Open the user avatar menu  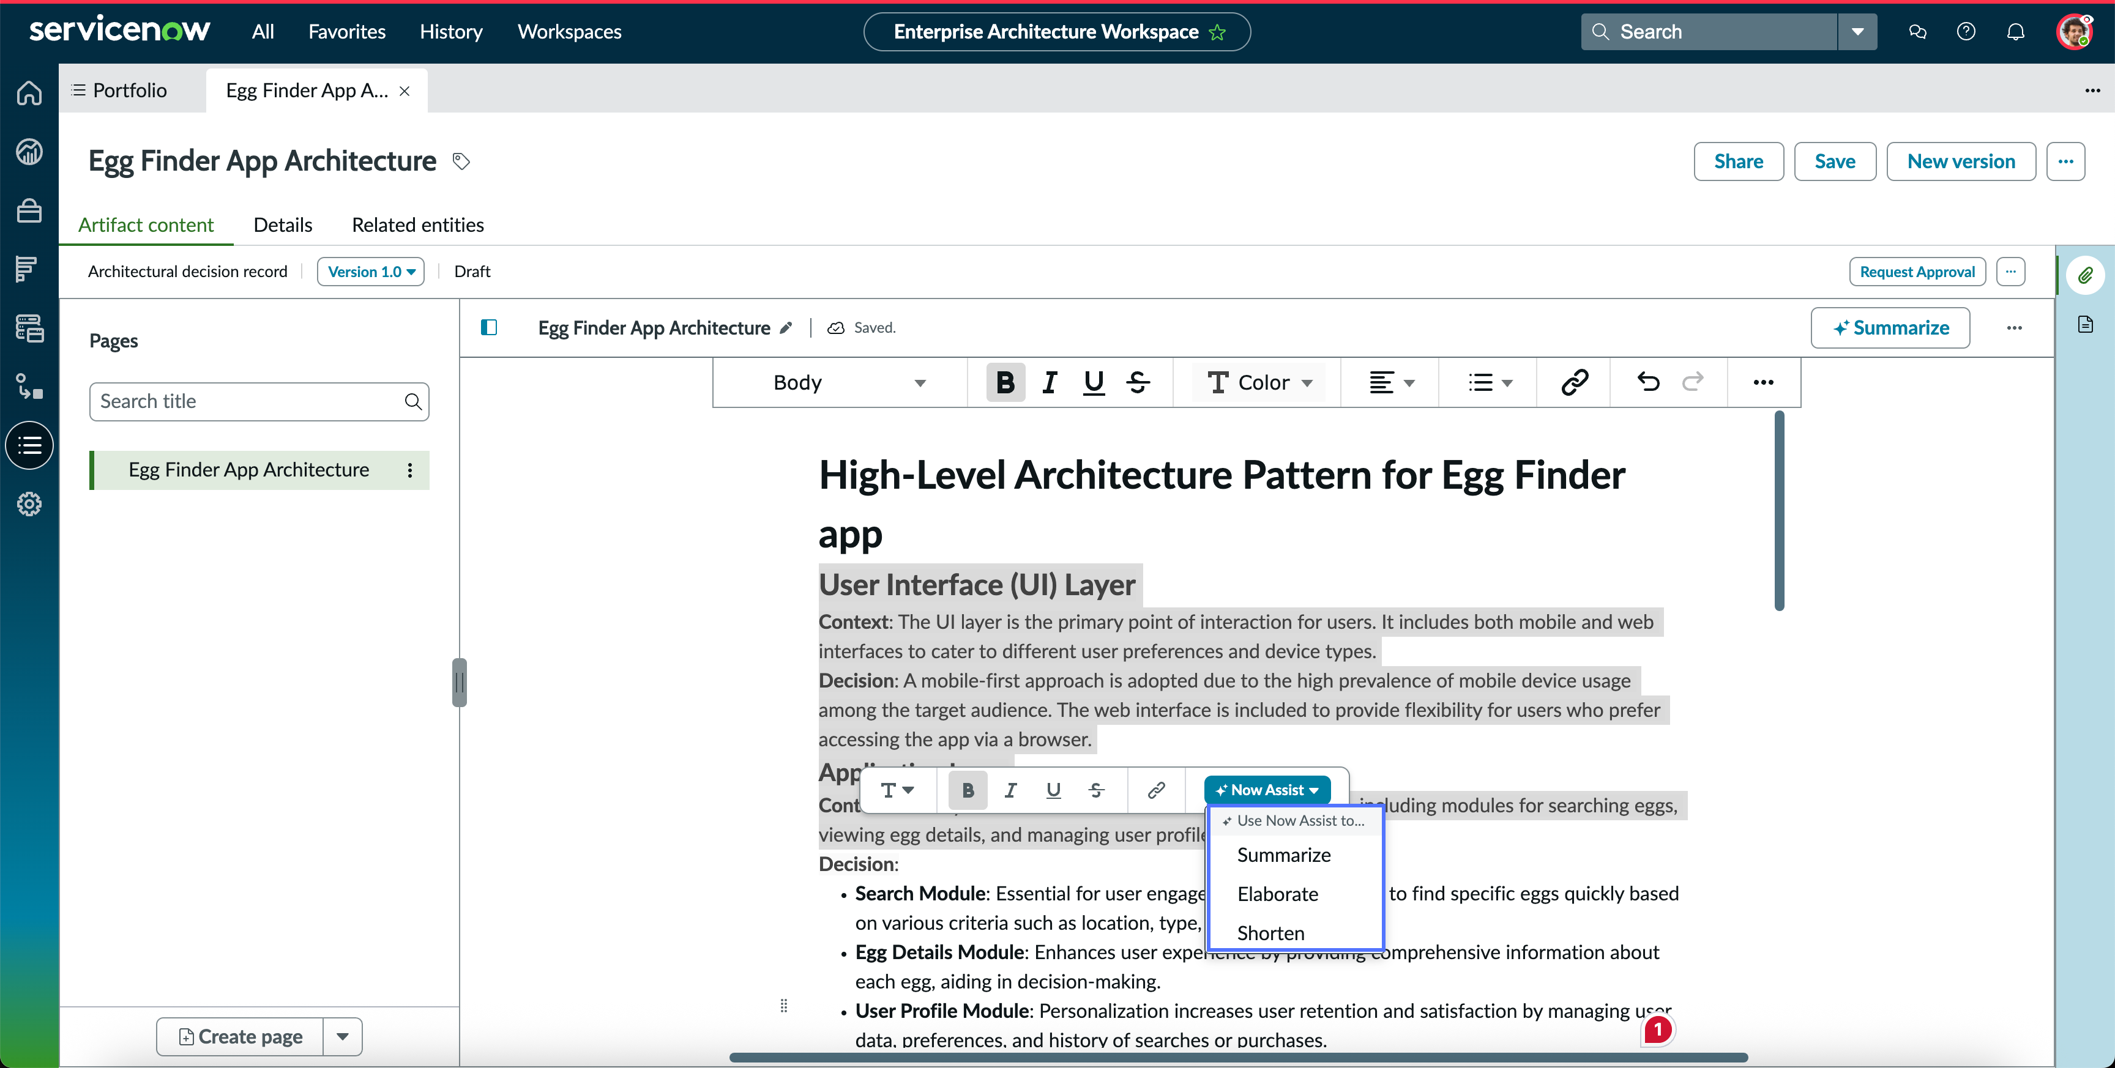coord(2076,32)
